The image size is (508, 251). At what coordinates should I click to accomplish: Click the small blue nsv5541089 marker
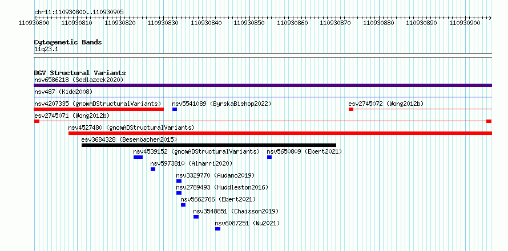(x=175, y=109)
